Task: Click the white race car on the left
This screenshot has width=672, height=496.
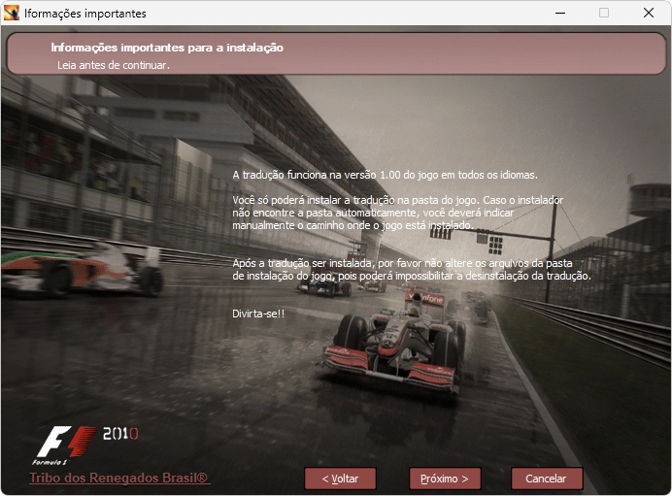Action: click(x=83, y=267)
